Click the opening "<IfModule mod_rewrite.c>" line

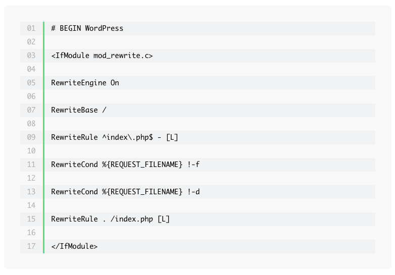tap(102, 56)
